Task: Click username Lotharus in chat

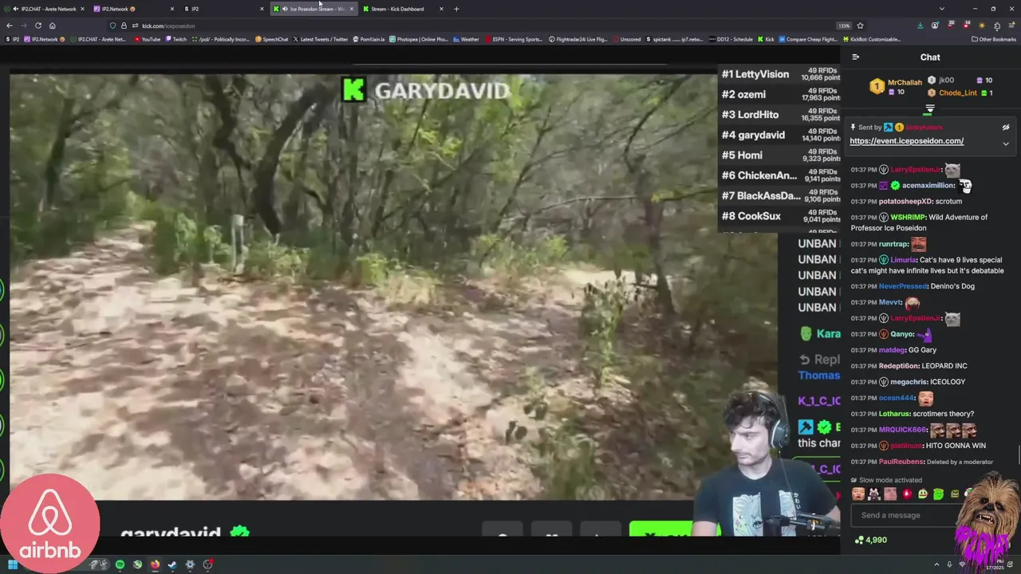Action: click(893, 414)
